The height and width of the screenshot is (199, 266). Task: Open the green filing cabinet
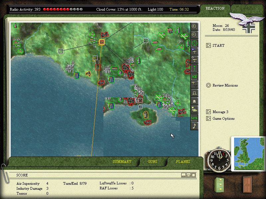pos(219,185)
